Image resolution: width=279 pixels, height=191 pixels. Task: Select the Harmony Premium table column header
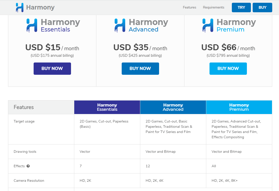pyautogui.click(x=239, y=107)
